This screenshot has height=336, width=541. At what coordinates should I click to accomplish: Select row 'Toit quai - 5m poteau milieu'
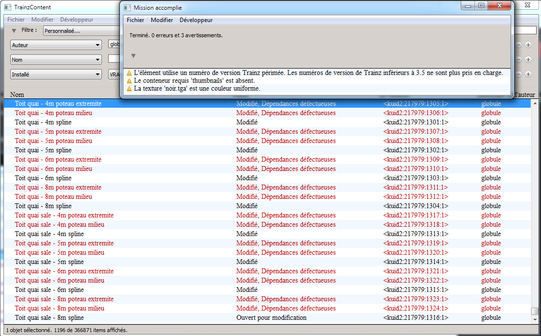(267, 141)
